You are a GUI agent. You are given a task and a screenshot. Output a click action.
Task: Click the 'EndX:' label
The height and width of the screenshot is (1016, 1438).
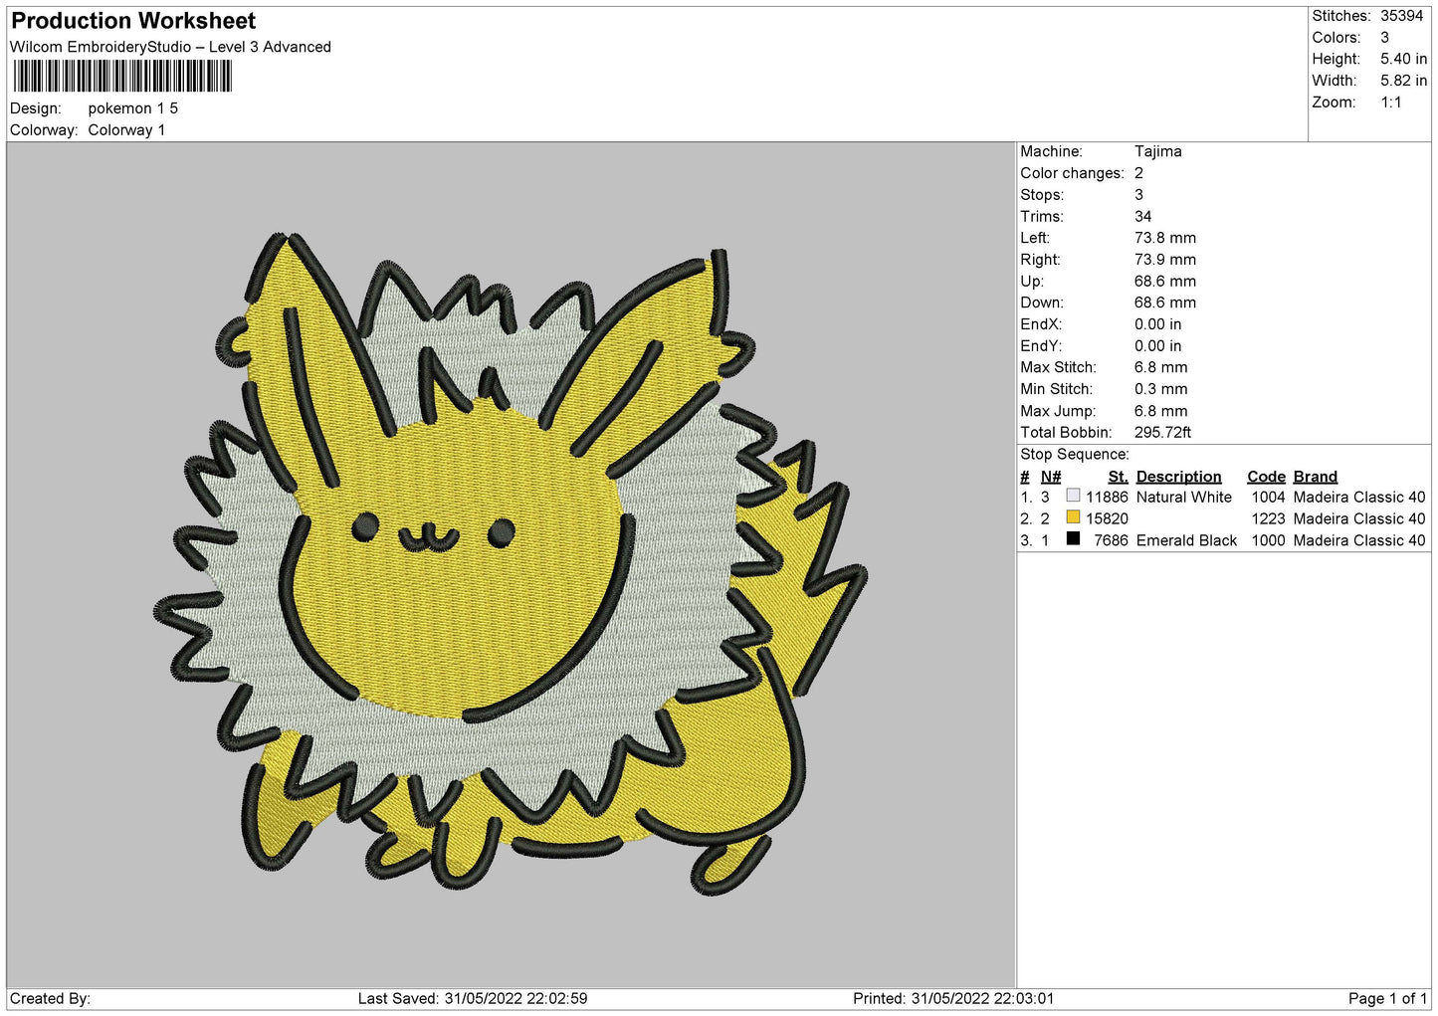[x=1040, y=324]
